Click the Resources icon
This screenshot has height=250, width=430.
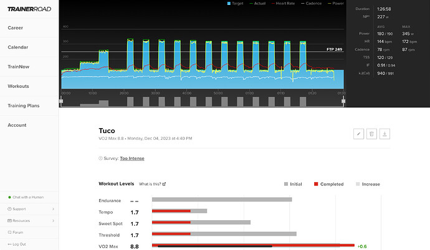pyautogui.click(x=9, y=221)
